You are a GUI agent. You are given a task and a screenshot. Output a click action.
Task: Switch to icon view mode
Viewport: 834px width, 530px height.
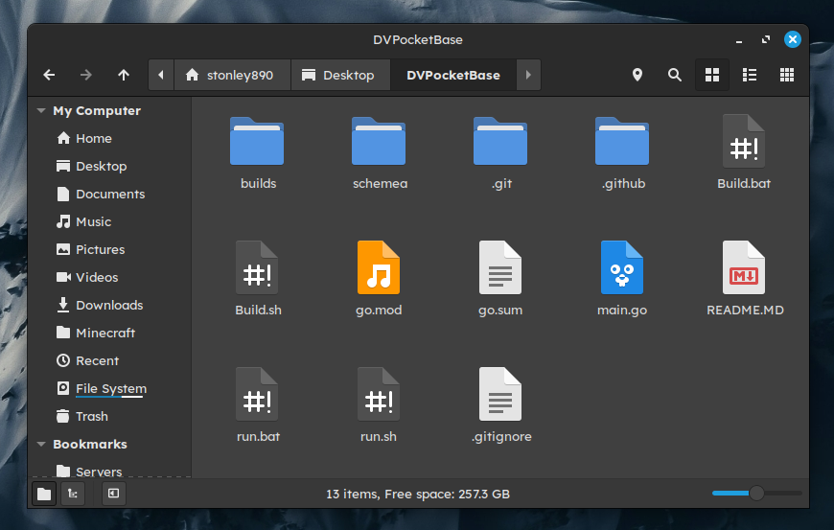711,75
